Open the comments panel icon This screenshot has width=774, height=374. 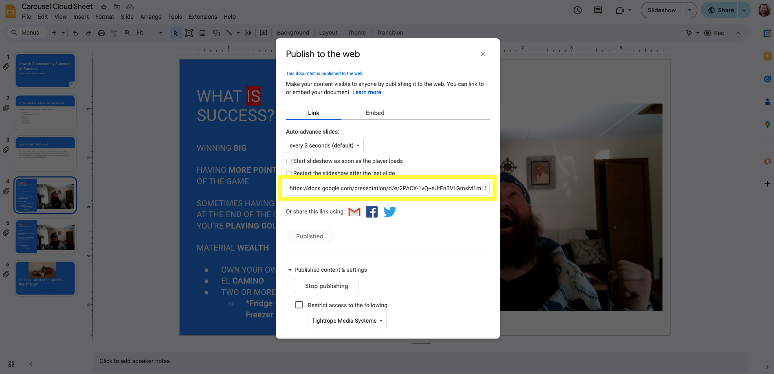(598, 10)
